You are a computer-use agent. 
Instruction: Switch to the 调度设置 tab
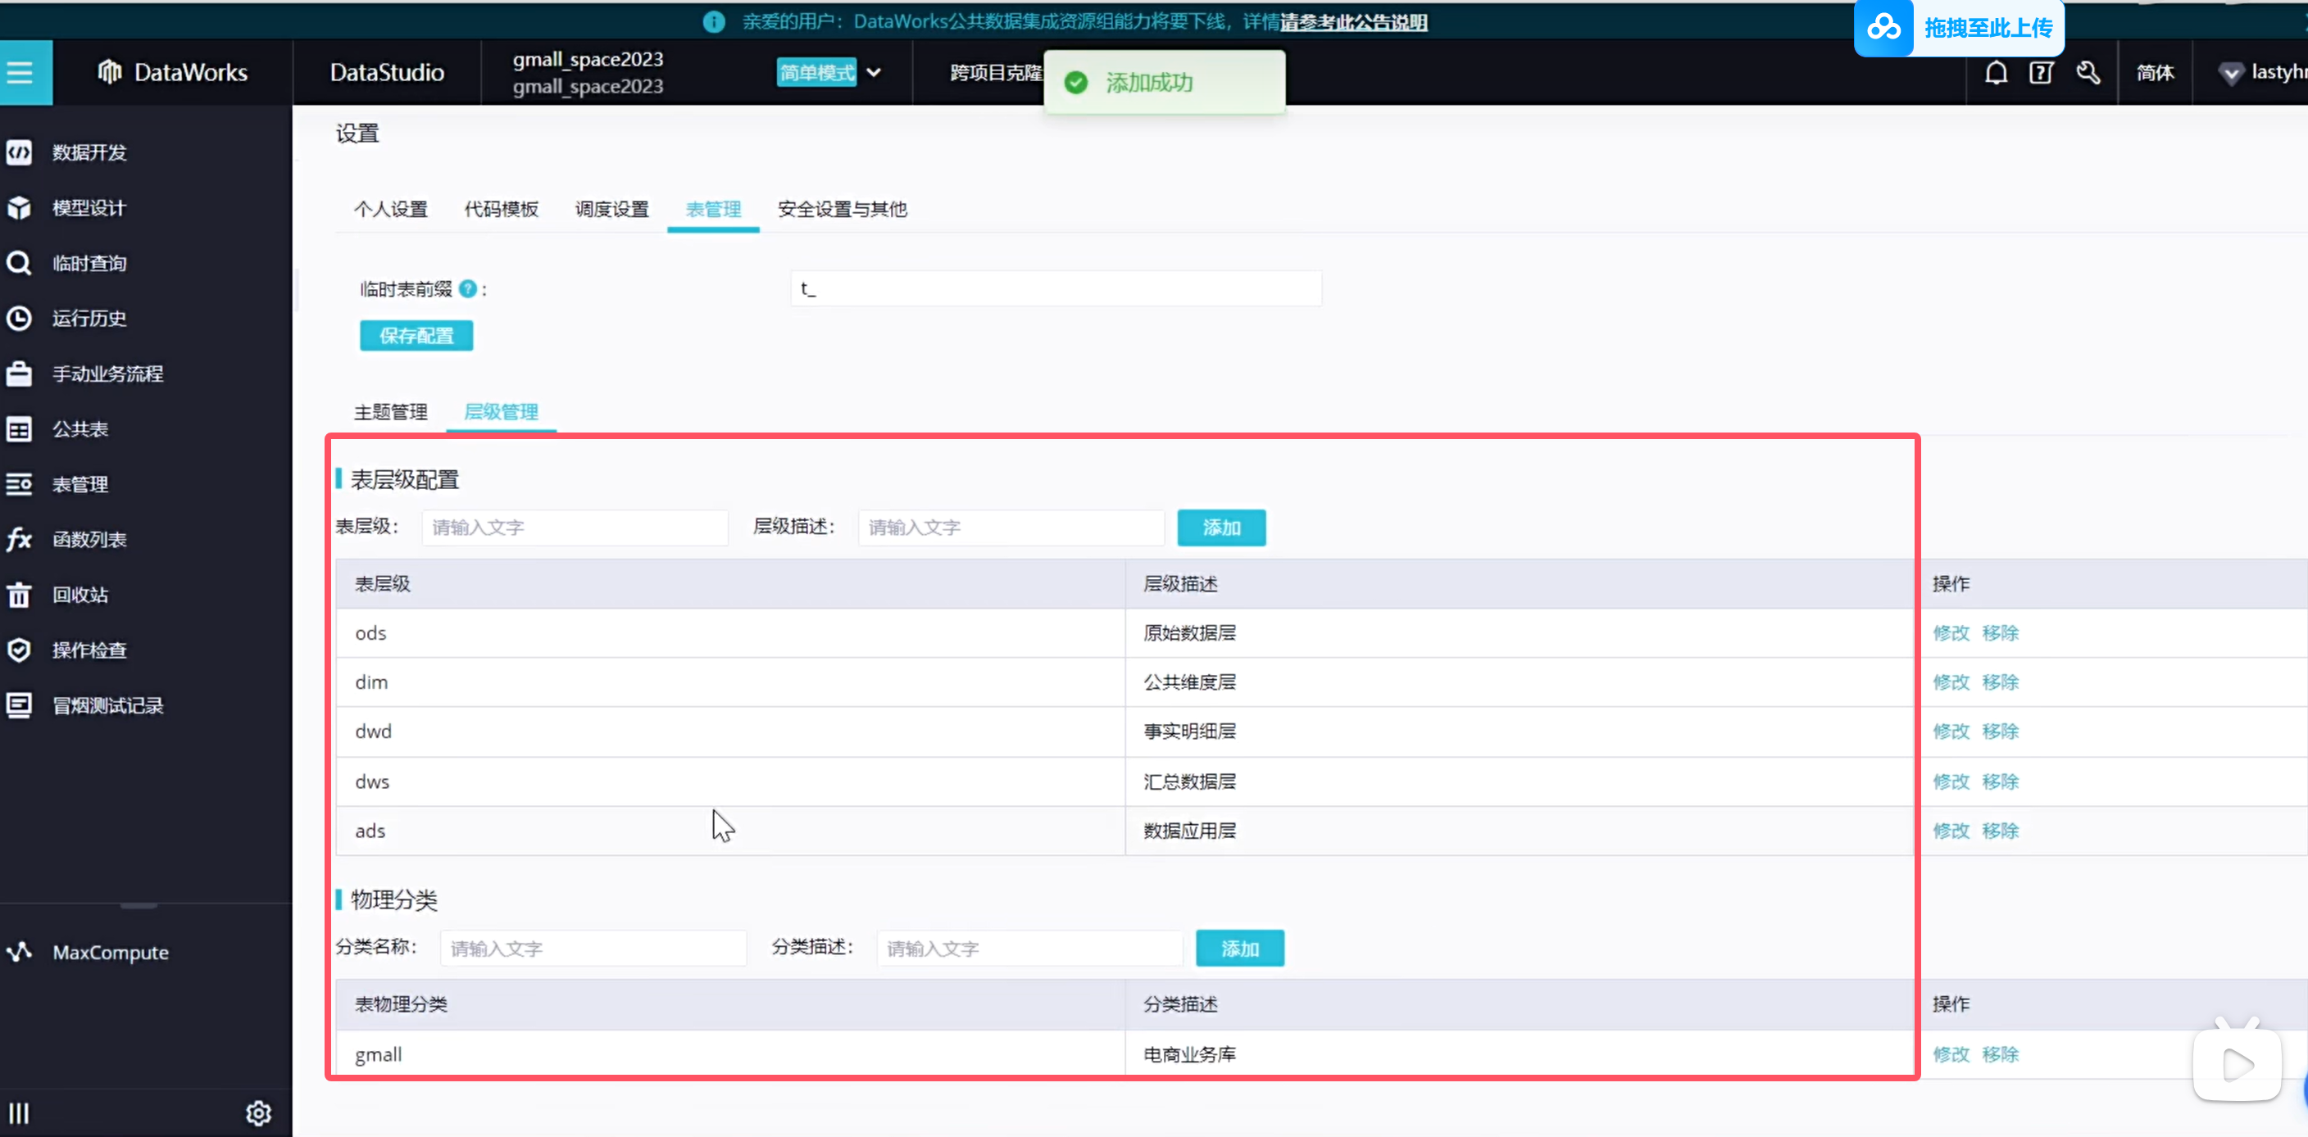[612, 210]
